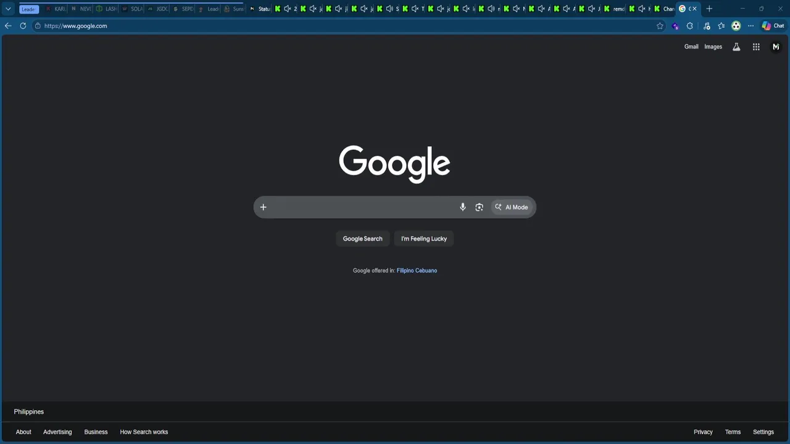Click the I'm Feeling Lucky button
The width and height of the screenshot is (790, 444).
click(424, 239)
